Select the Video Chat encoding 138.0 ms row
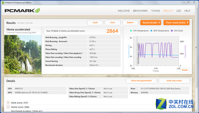This screenshot has height=113, width=199. point(82,57)
